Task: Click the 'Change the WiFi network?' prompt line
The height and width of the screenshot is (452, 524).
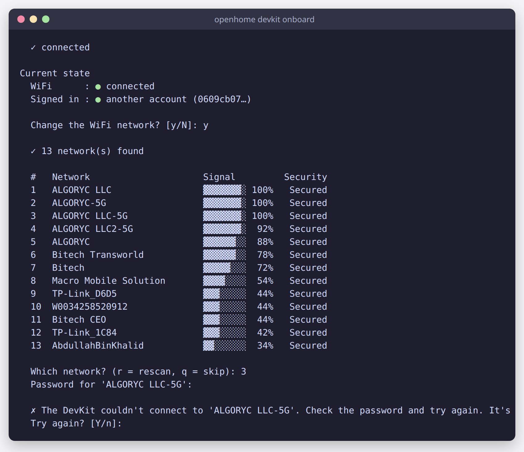Action: (x=119, y=125)
